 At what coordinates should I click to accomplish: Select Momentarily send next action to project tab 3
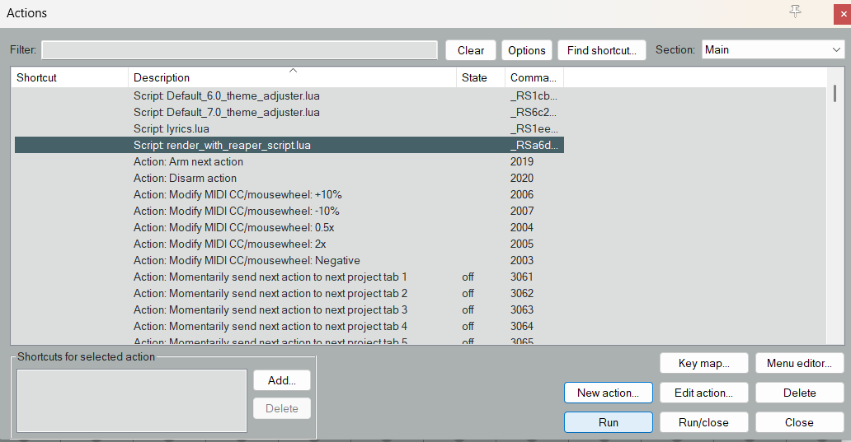pyautogui.click(x=289, y=309)
